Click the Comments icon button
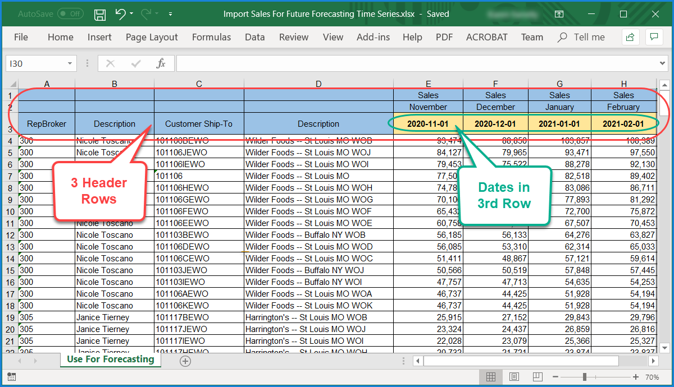 click(653, 37)
